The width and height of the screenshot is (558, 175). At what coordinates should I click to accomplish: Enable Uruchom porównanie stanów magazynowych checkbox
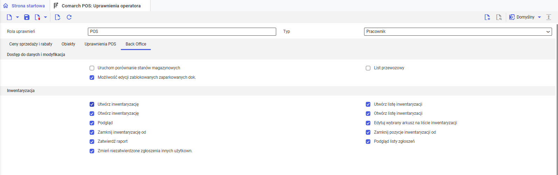(x=92, y=68)
